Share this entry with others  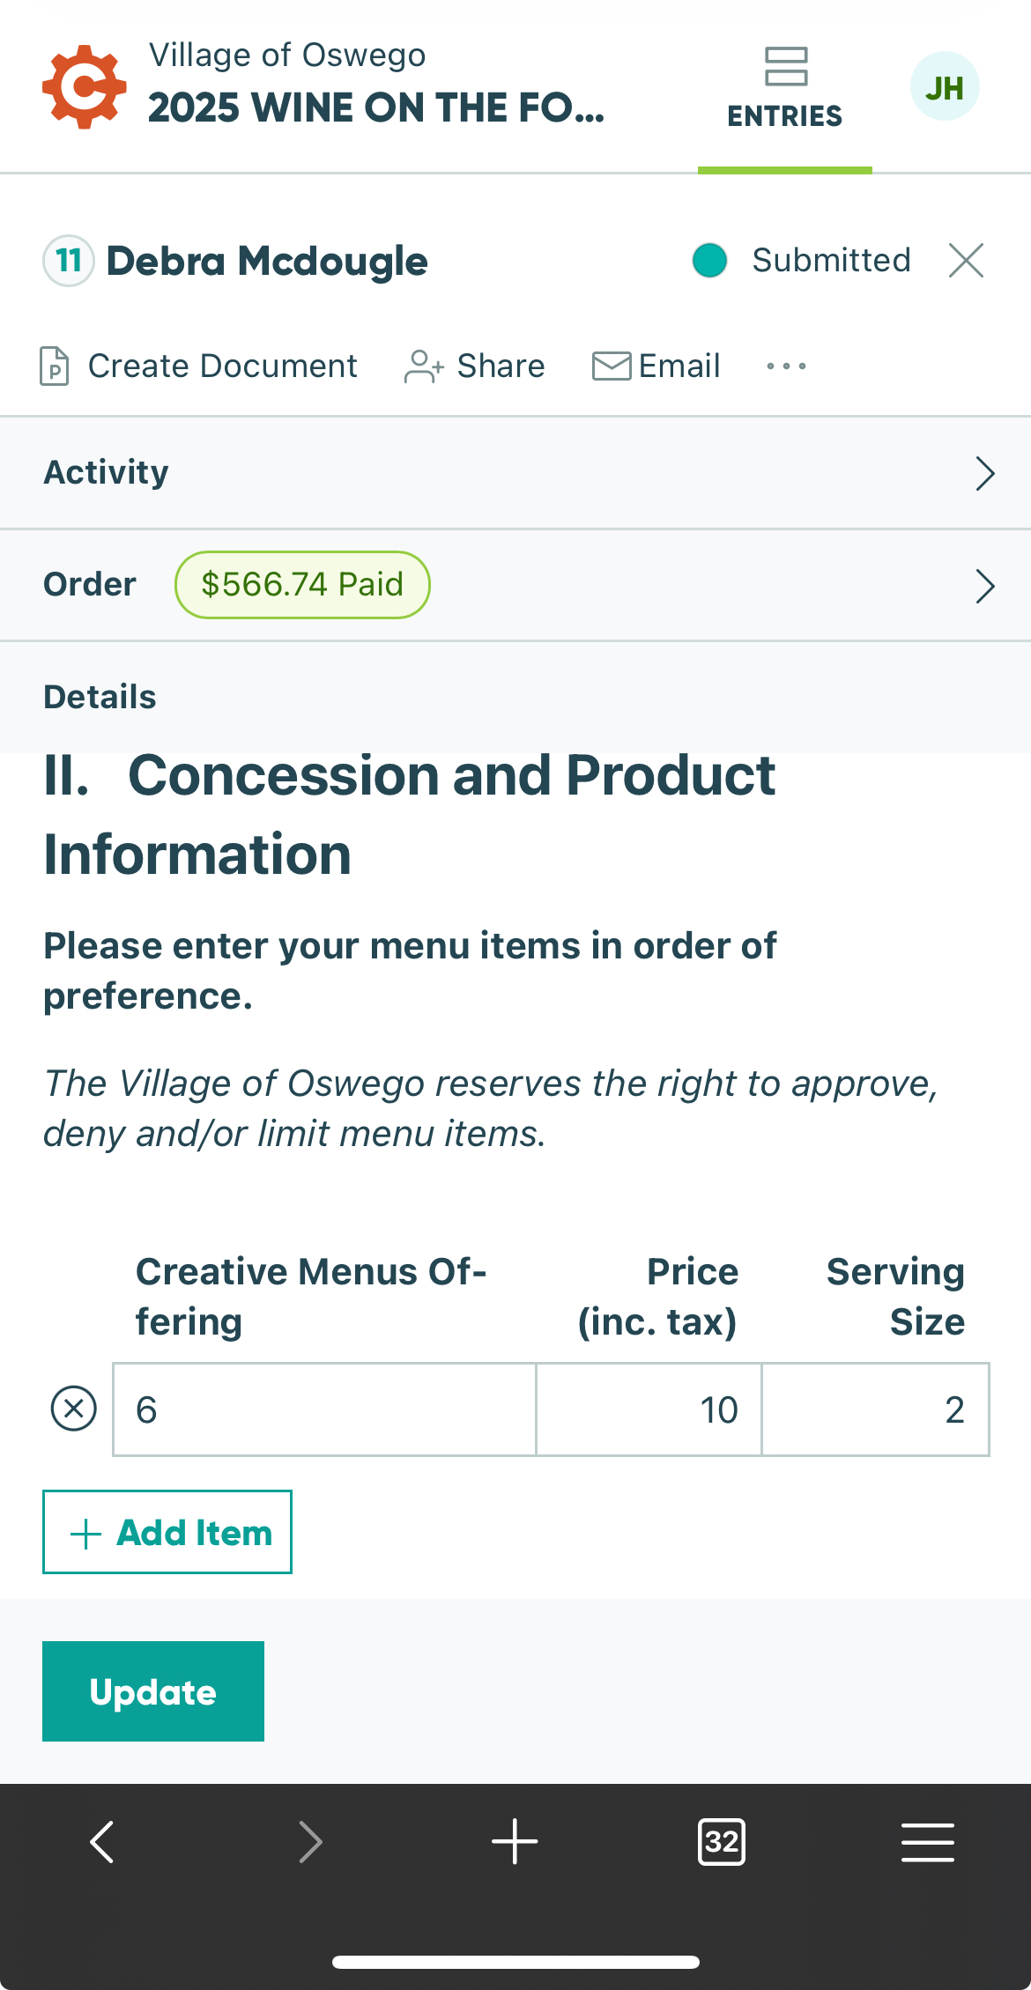(475, 366)
